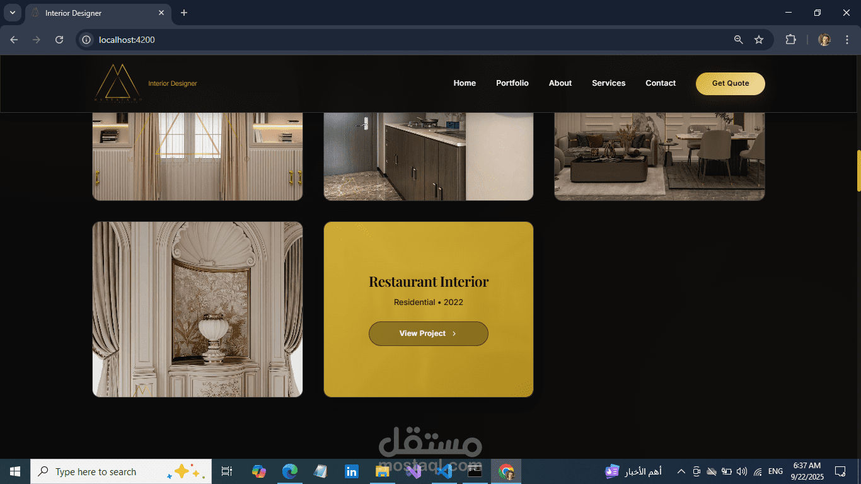Click the Get Quote button
Screen dimensions: 861x484
731,84
